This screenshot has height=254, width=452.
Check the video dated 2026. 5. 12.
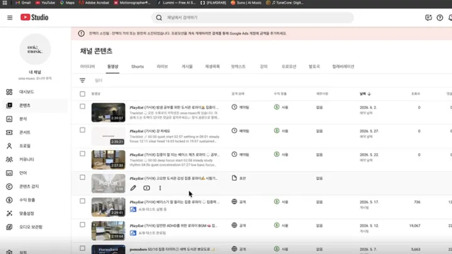[82, 225]
